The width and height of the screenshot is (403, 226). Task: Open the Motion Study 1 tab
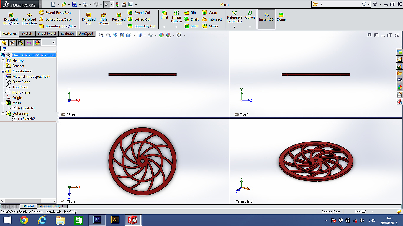(x=51, y=206)
